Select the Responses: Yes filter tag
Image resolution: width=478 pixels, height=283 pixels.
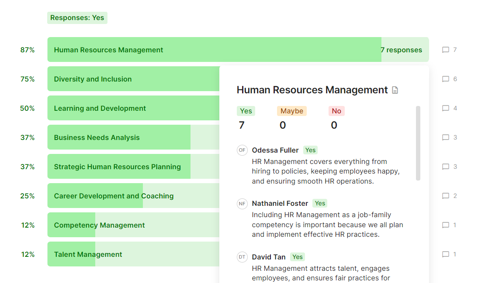[77, 18]
